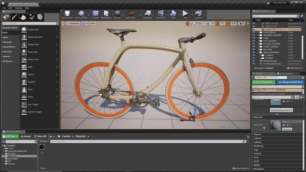The image size is (306, 172).
Task: Open the File menu
Action: (4, 8)
